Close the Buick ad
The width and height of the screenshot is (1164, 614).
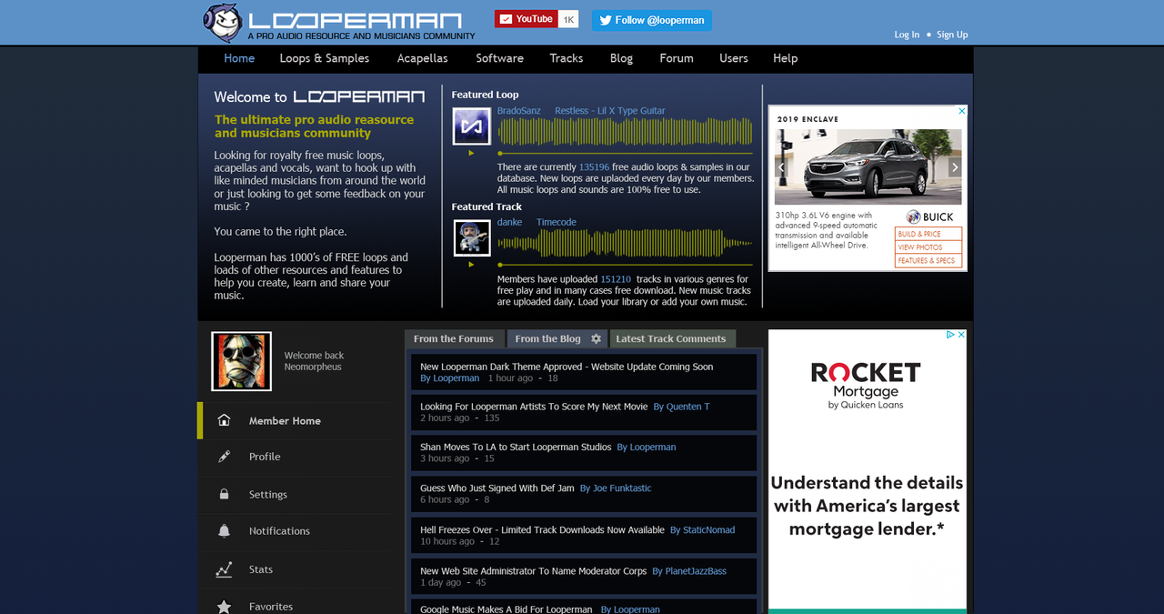point(962,111)
